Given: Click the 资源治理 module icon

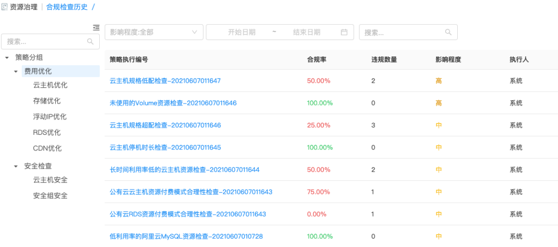Looking at the screenshot, I should (x=4, y=7).
